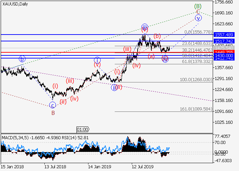The width and height of the screenshot is (239, 171).
Task: Select the blue circled iv wave marker
Action: coord(165,59)
